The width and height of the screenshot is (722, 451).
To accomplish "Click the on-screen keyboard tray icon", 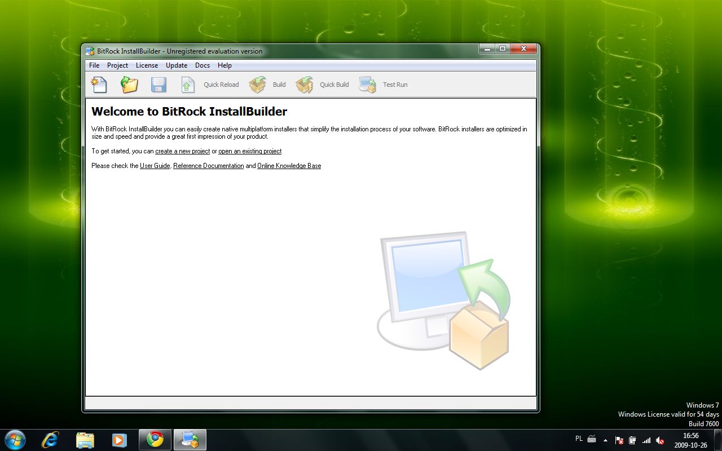I will pyautogui.click(x=592, y=439).
